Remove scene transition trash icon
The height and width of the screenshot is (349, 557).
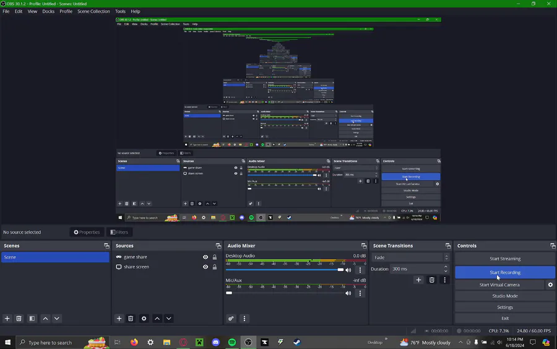tap(431, 280)
